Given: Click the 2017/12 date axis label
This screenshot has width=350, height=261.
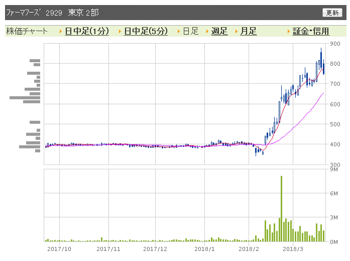Looking at the screenshot, I should (155, 249).
